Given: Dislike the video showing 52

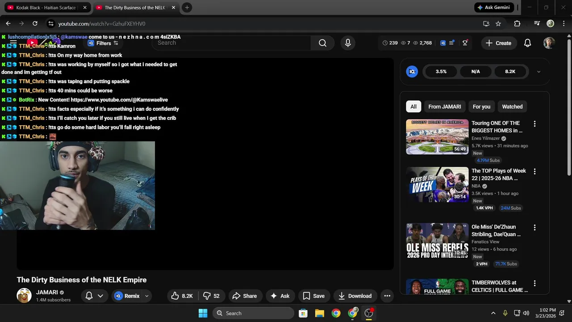Looking at the screenshot, I should pyautogui.click(x=211, y=296).
